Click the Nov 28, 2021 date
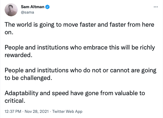163x118 pixels. 37,111
